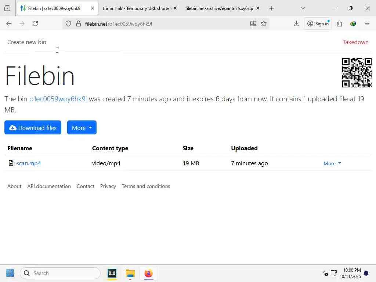This screenshot has width=376, height=282.
Task: Open API documentation footer link
Action: coord(49,186)
